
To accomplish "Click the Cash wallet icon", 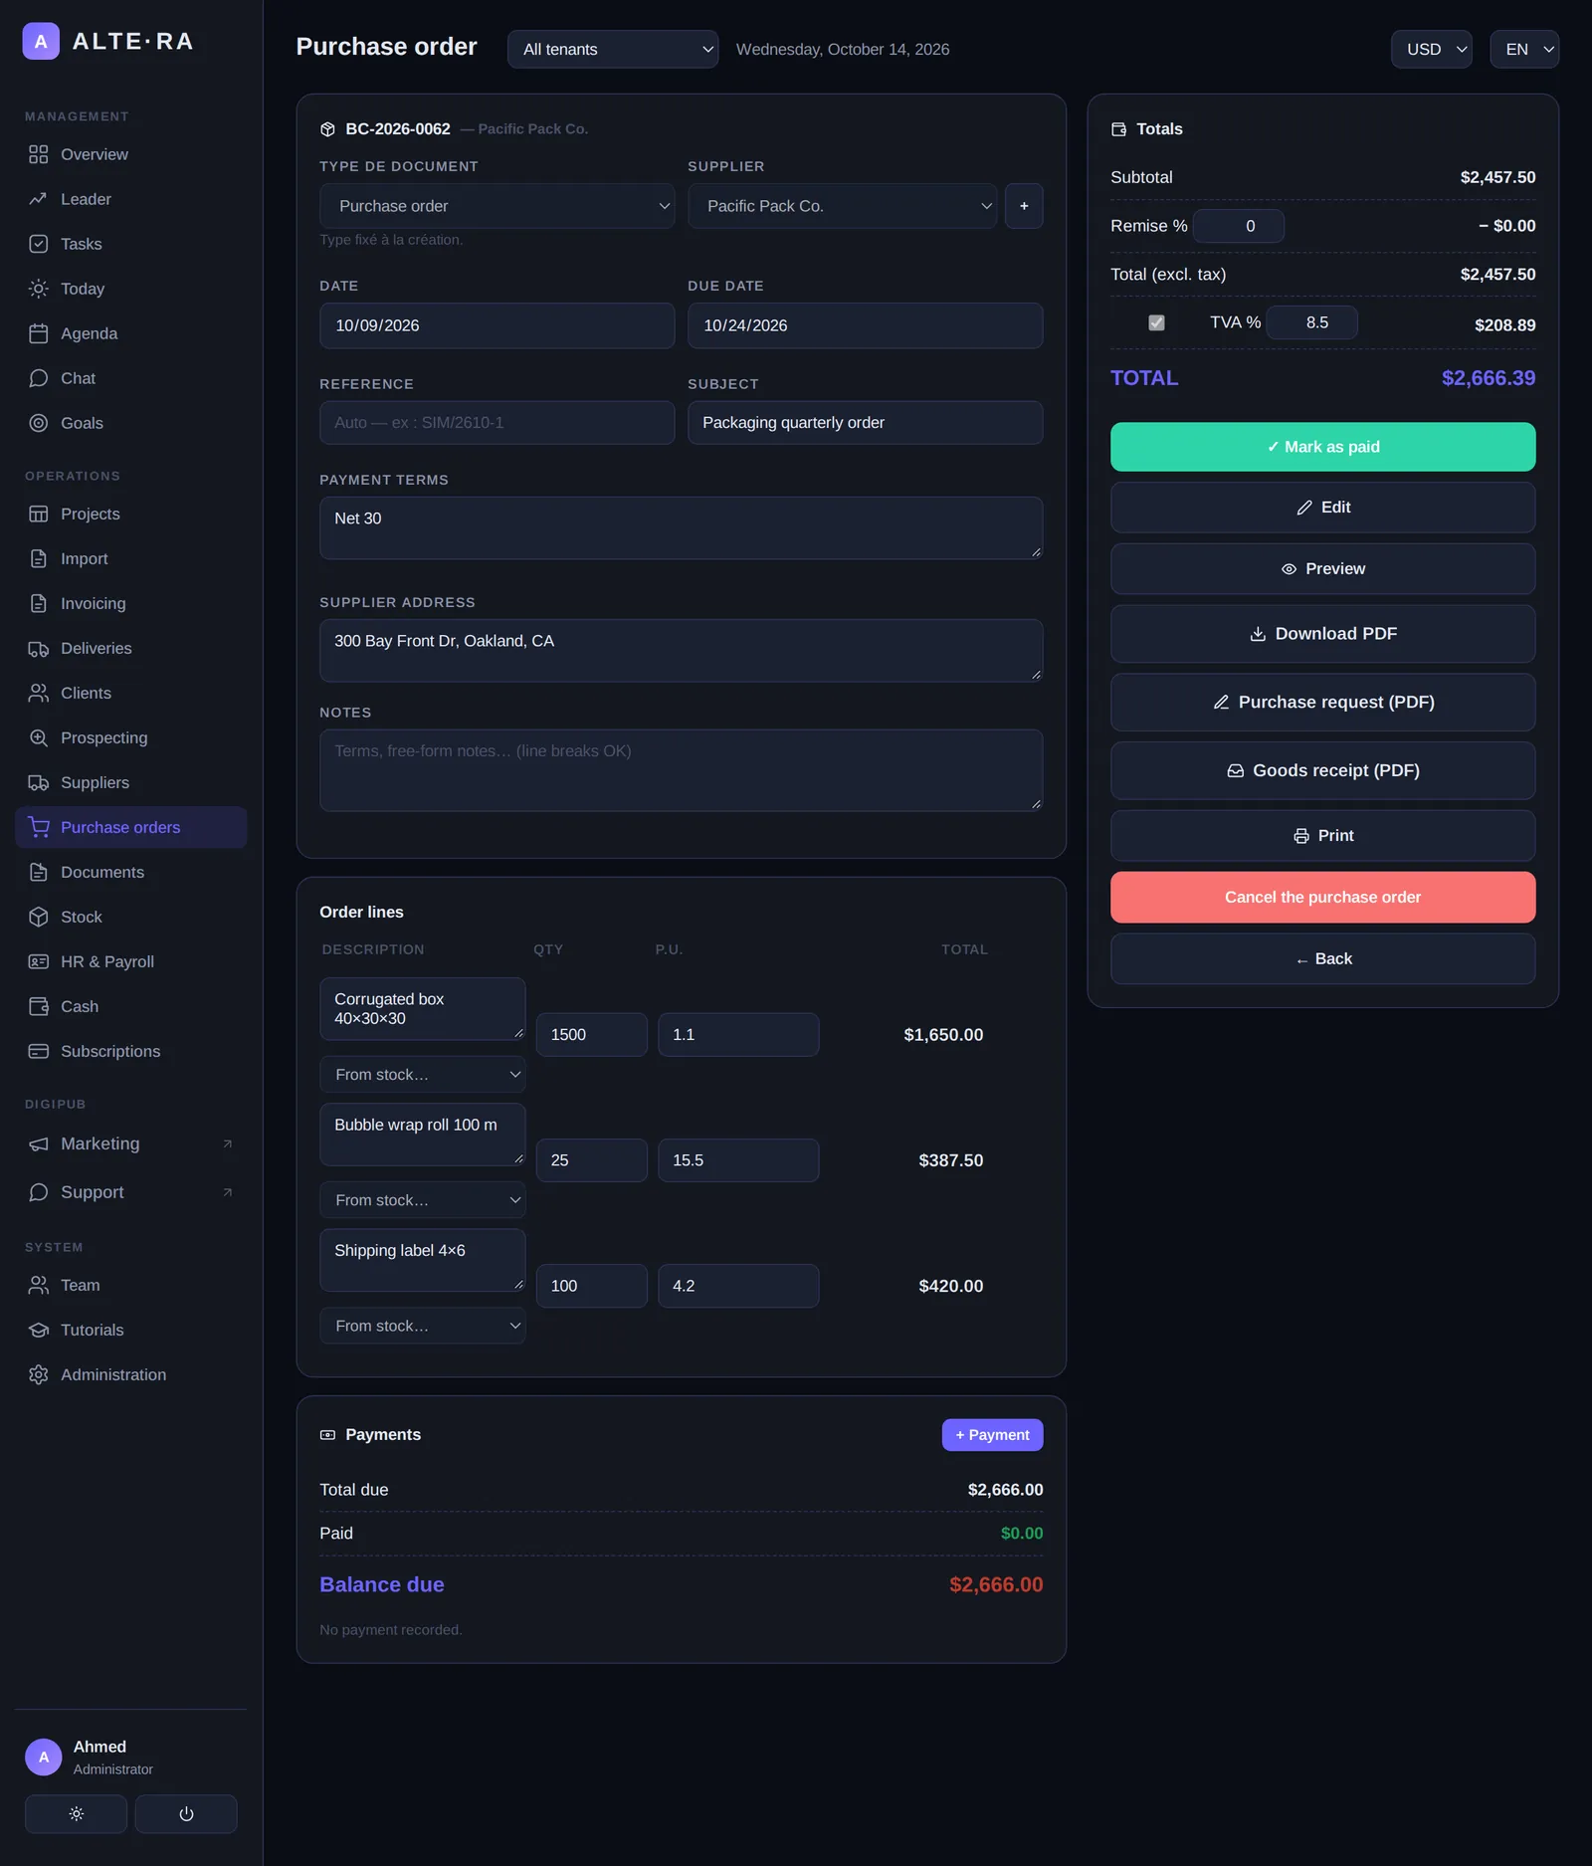I will 38,1006.
